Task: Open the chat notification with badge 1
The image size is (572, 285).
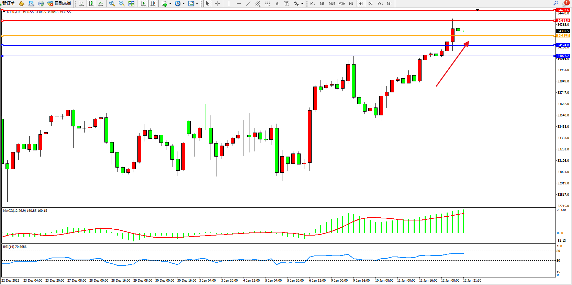Action: point(565,3)
